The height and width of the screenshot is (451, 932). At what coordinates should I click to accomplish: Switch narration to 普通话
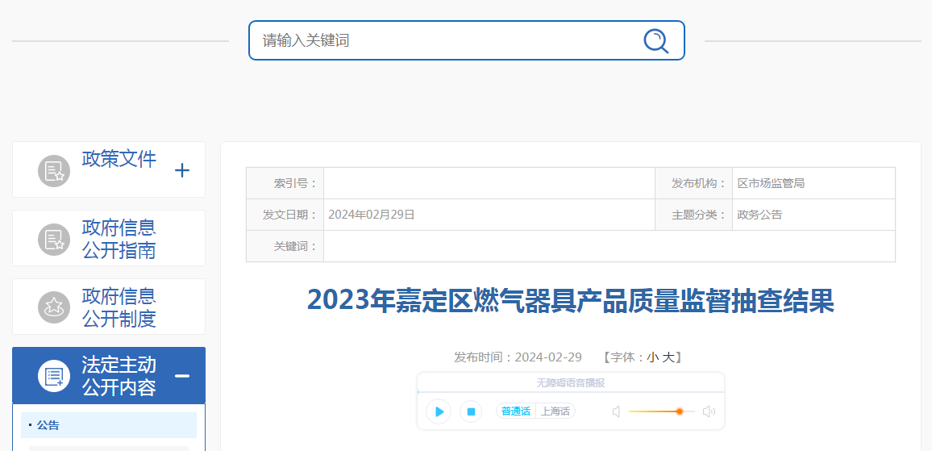tap(515, 411)
